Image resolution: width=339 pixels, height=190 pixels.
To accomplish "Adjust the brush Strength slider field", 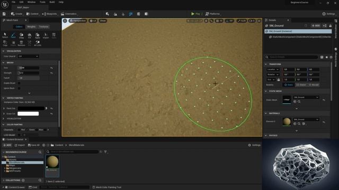I will (28, 73).
